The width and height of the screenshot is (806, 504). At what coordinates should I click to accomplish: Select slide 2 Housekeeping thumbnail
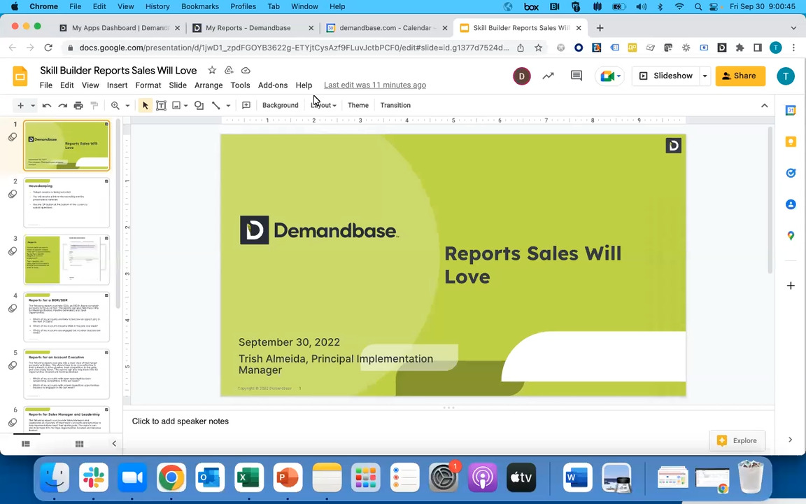click(66, 202)
